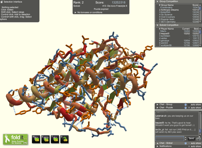Expand the No bonuses or conditions section
The width and height of the screenshot is (202, 148).
click(x=75, y=13)
